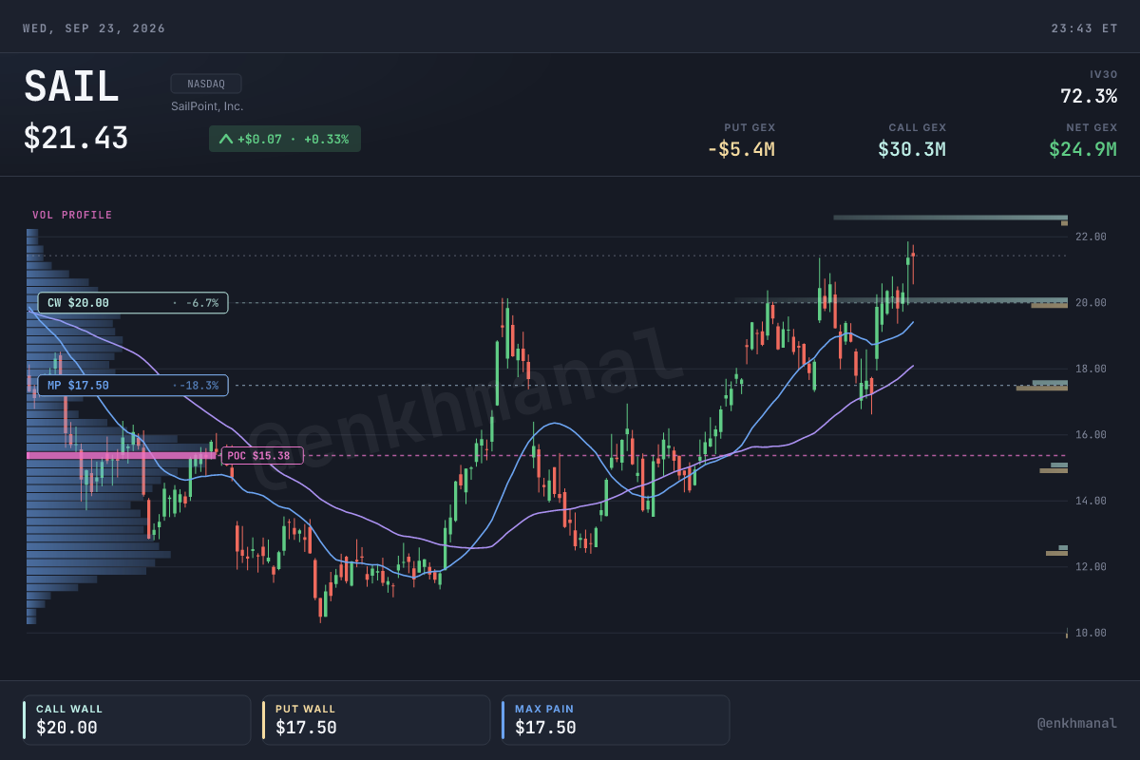Image resolution: width=1140 pixels, height=760 pixels.
Task: Click the SailPoint, Inc. company name
Action: (x=207, y=106)
